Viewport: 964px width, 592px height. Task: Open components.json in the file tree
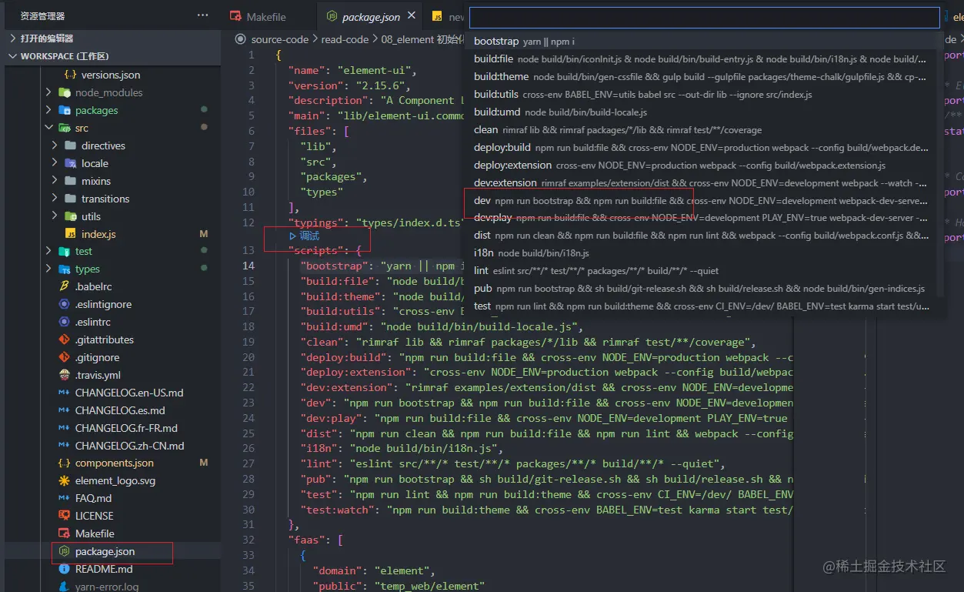115,463
